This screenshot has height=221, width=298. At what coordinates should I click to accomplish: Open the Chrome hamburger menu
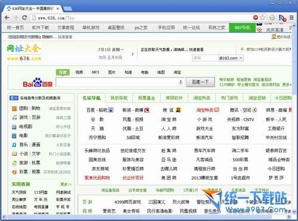(x=291, y=18)
